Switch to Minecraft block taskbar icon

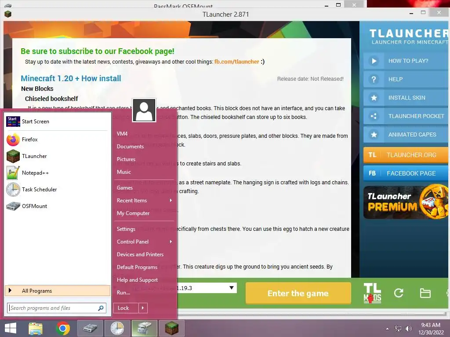click(x=172, y=328)
